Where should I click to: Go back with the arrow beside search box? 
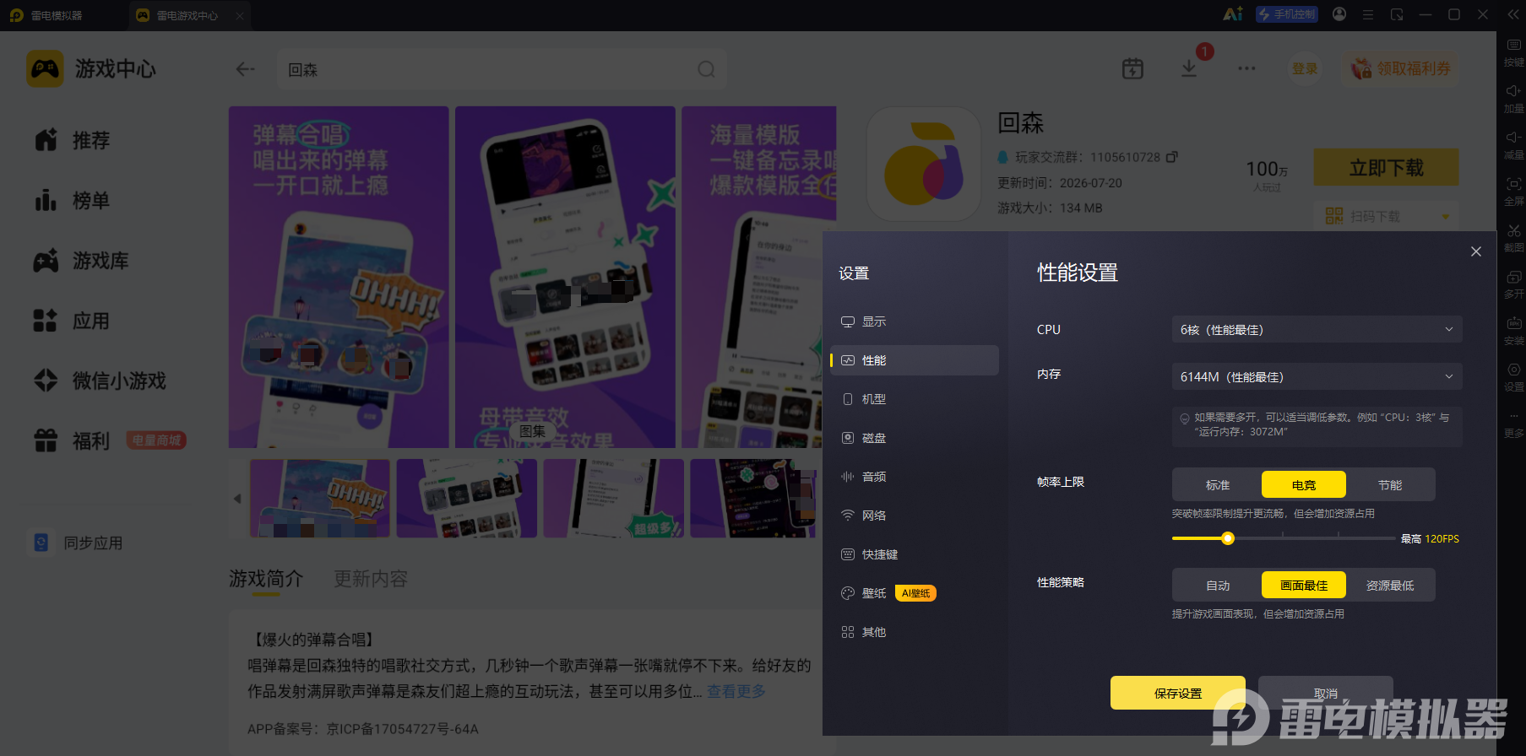pos(245,69)
